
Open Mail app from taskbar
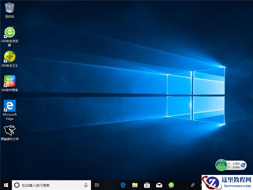(159, 185)
